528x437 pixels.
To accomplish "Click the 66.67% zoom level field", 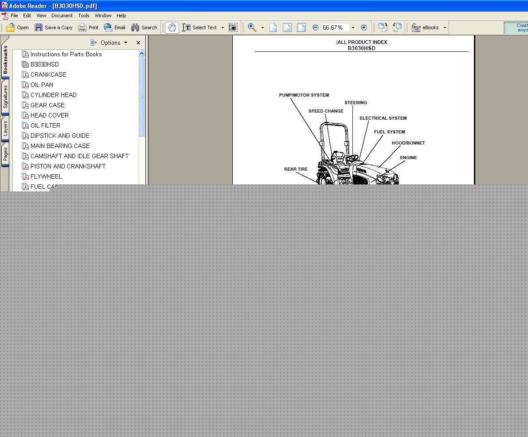I will pyautogui.click(x=335, y=27).
